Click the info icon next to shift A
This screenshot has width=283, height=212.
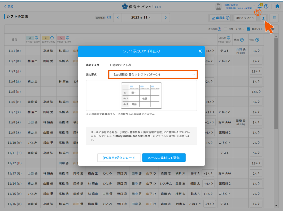pyautogui.click(x=36, y=38)
